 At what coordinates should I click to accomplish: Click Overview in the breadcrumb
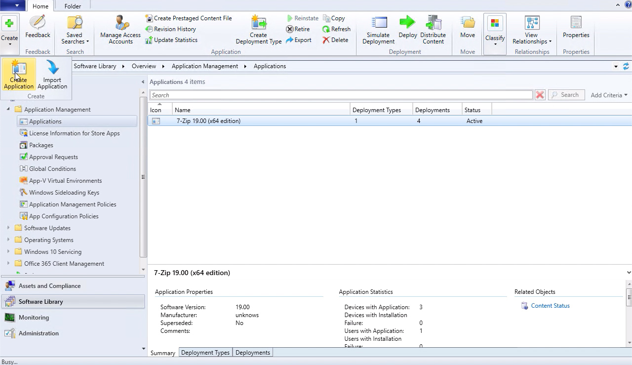click(x=144, y=66)
